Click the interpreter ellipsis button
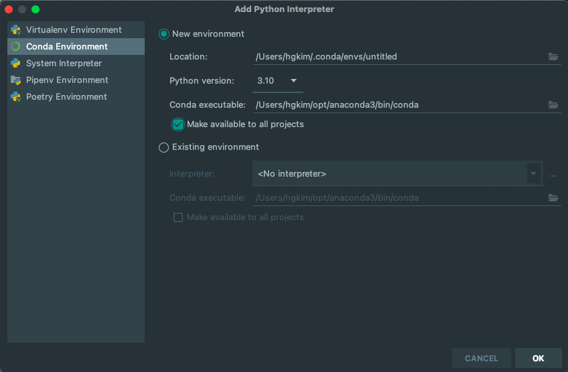568x372 pixels. coord(553,175)
